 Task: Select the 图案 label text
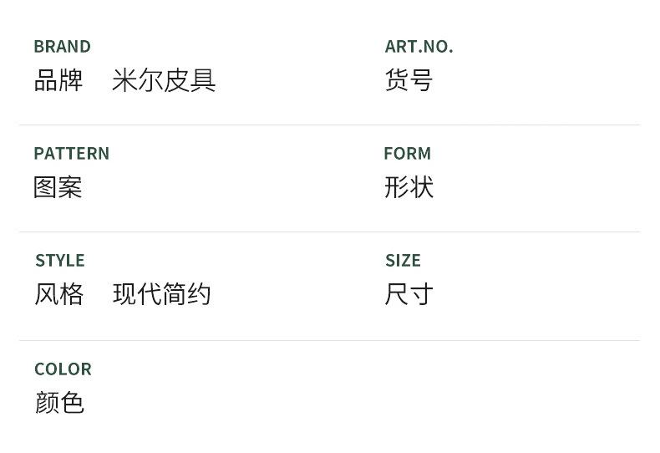pyautogui.click(x=58, y=187)
